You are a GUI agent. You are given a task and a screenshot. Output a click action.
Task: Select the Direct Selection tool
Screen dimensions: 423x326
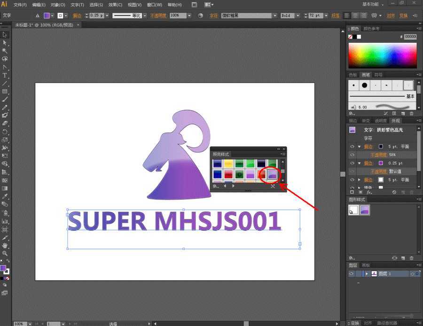5,43
